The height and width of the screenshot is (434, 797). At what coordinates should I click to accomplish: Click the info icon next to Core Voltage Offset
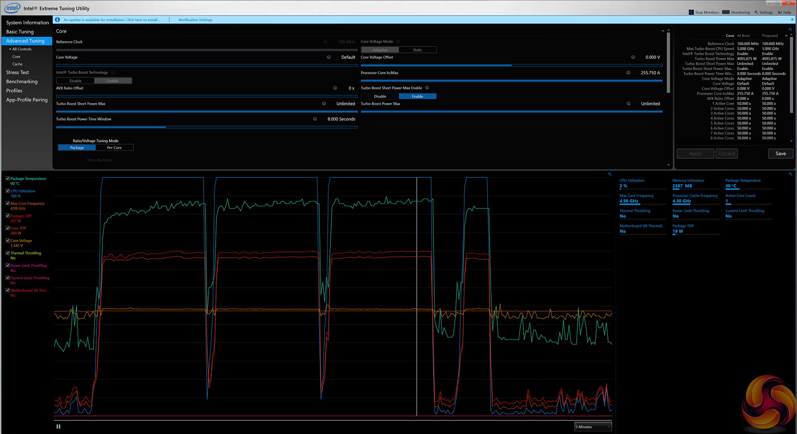[x=633, y=57]
